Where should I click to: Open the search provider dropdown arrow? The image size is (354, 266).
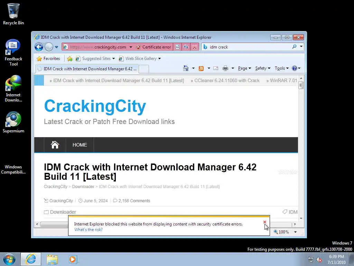[301, 47]
